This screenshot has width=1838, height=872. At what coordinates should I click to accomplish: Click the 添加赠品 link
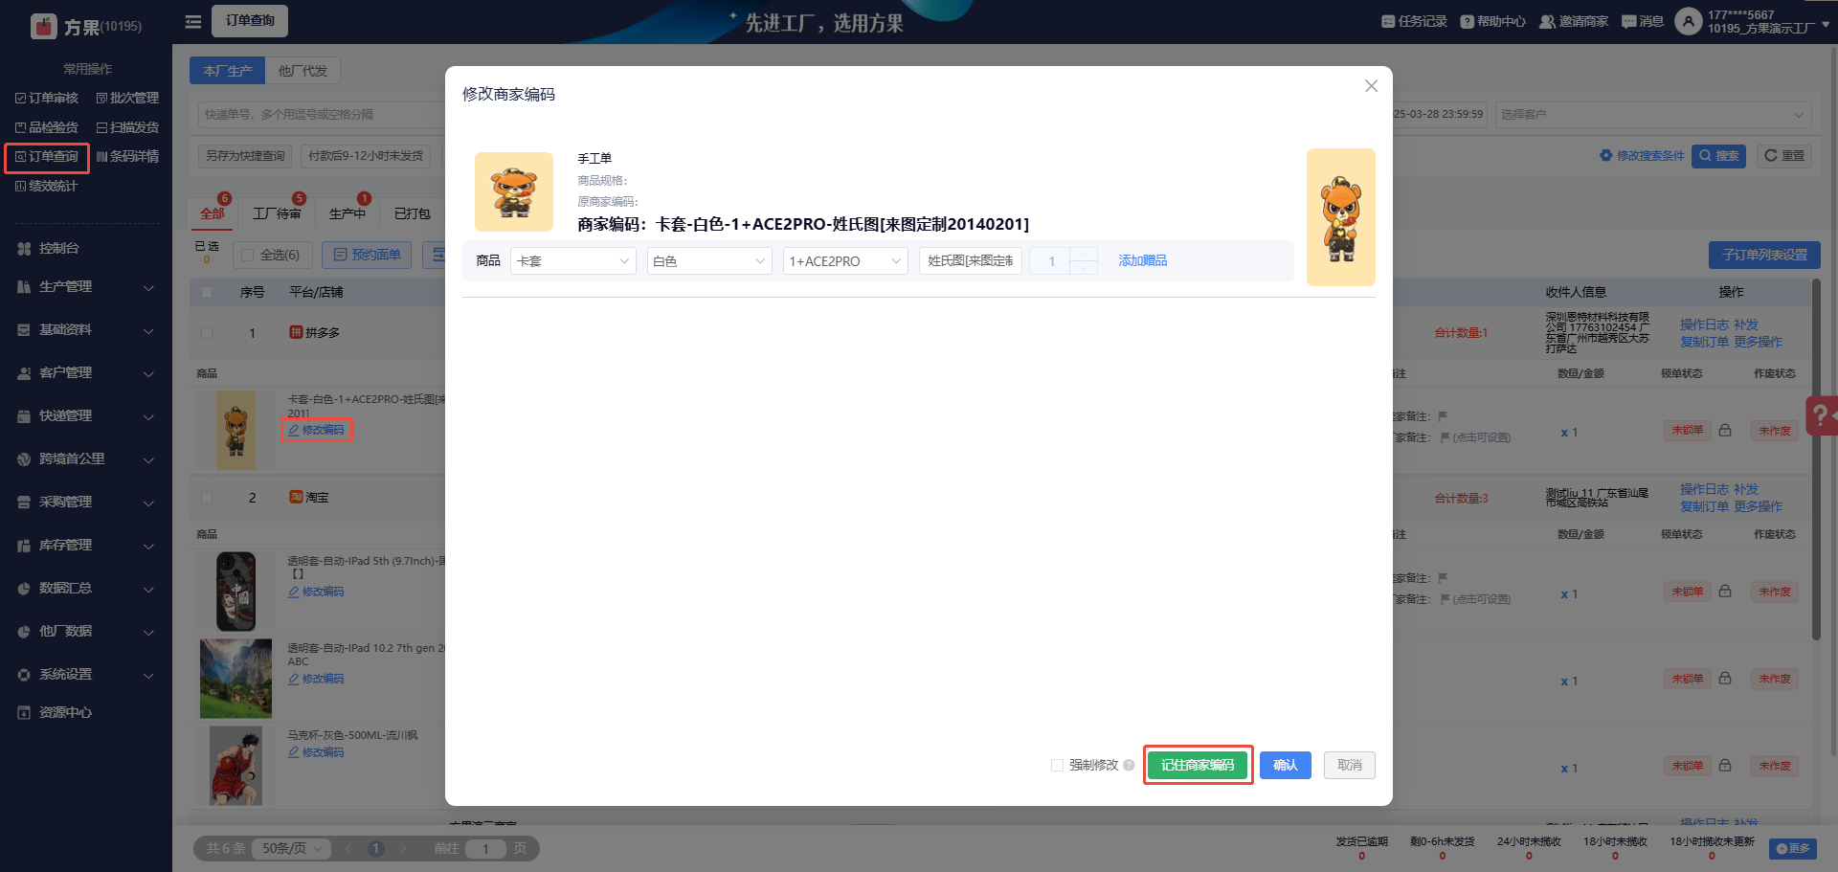point(1143,260)
